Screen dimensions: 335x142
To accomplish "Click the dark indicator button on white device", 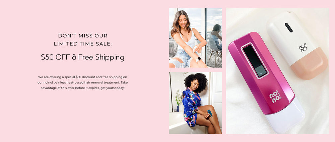I will pos(289,27).
